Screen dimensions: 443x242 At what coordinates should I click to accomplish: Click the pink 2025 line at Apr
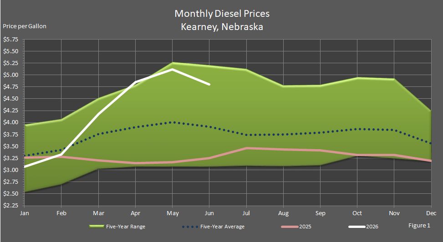135,163
